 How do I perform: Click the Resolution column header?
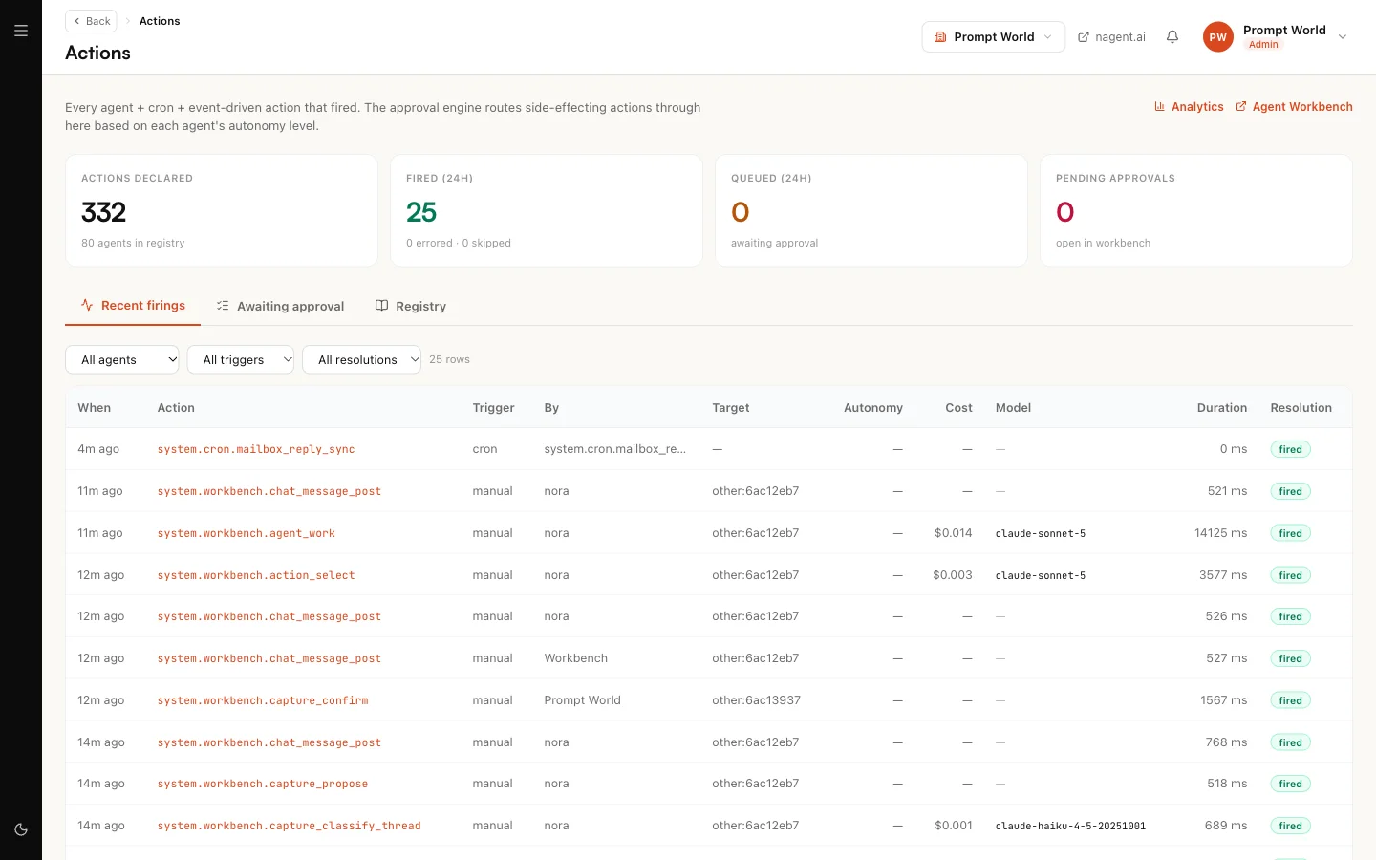(x=1301, y=408)
